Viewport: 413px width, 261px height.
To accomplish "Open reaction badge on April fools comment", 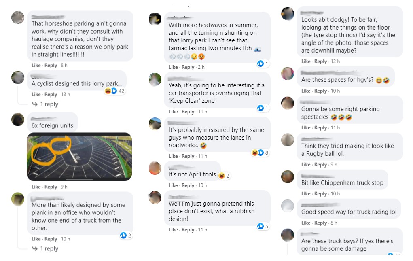I will click(224, 176).
